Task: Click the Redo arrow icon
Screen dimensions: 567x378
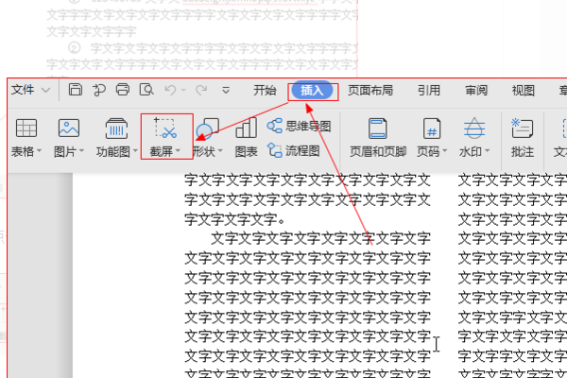Action: 201,90
